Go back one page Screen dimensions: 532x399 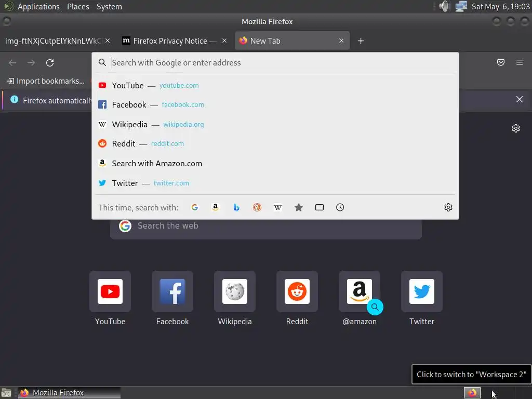[12, 62]
